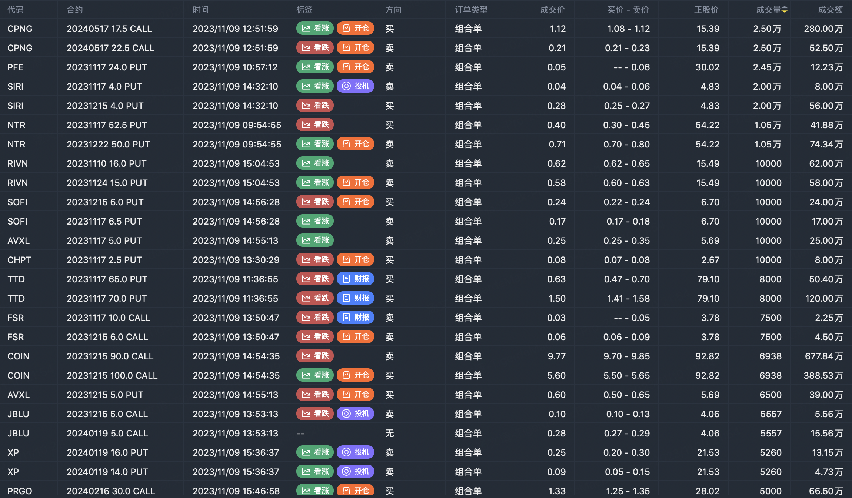
Task: Select contract 20240517 22.5 CALL
Action: [110, 48]
